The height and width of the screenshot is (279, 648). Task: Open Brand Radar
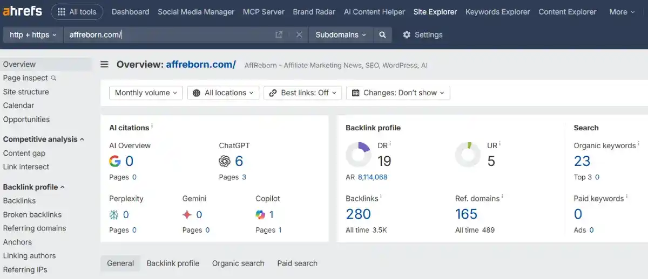pyautogui.click(x=314, y=12)
